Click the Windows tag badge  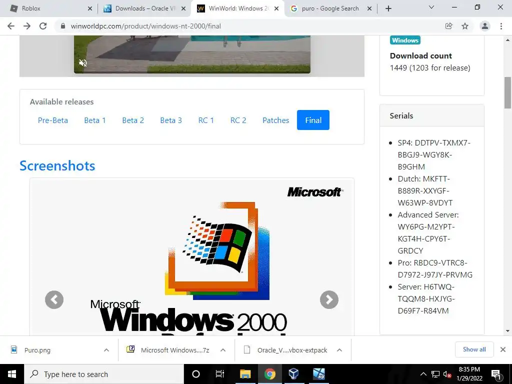click(405, 40)
